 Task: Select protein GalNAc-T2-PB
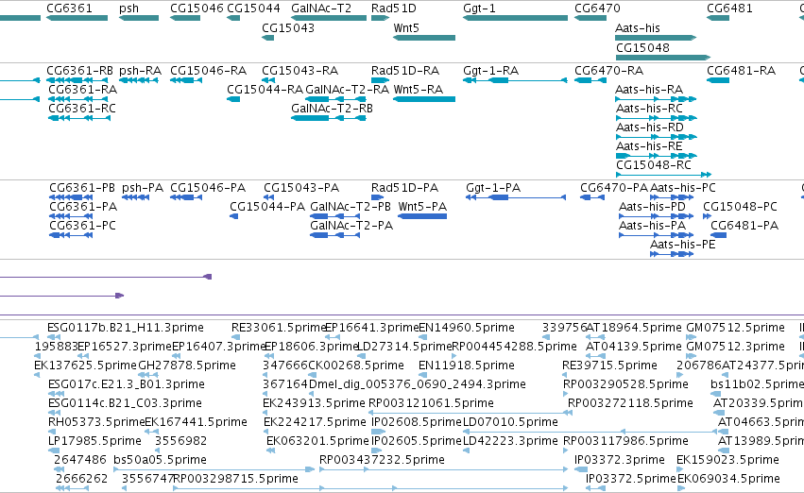coord(351,207)
